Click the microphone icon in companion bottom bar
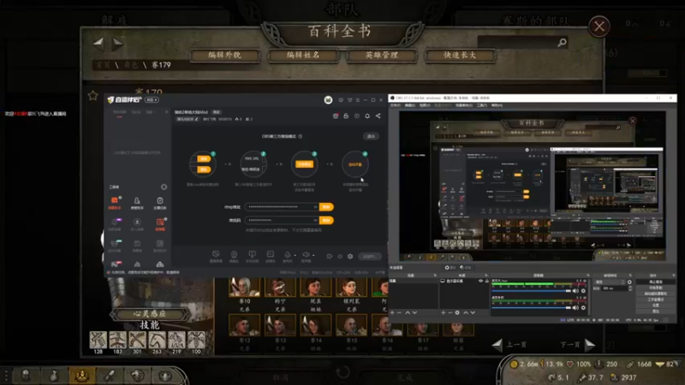Screen dimensions: 685x385 pyautogui.click(x=287, y=254)
